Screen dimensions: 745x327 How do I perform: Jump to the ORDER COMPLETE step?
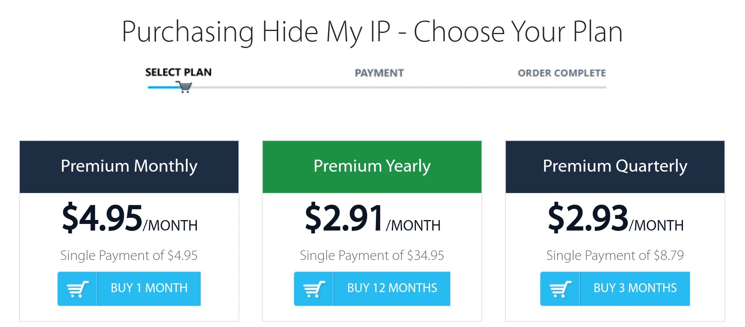pos(561,73)
